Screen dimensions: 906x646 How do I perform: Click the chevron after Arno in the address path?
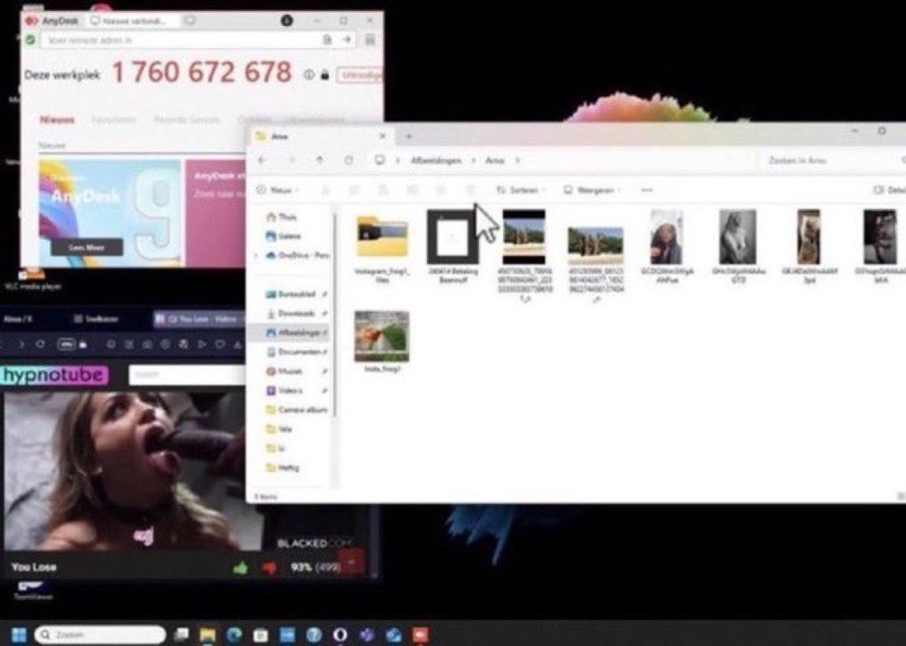pyautogui.click(x=517, y=161)
